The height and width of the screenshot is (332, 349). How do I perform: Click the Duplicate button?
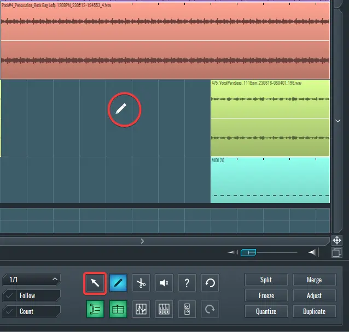(315, 311)
